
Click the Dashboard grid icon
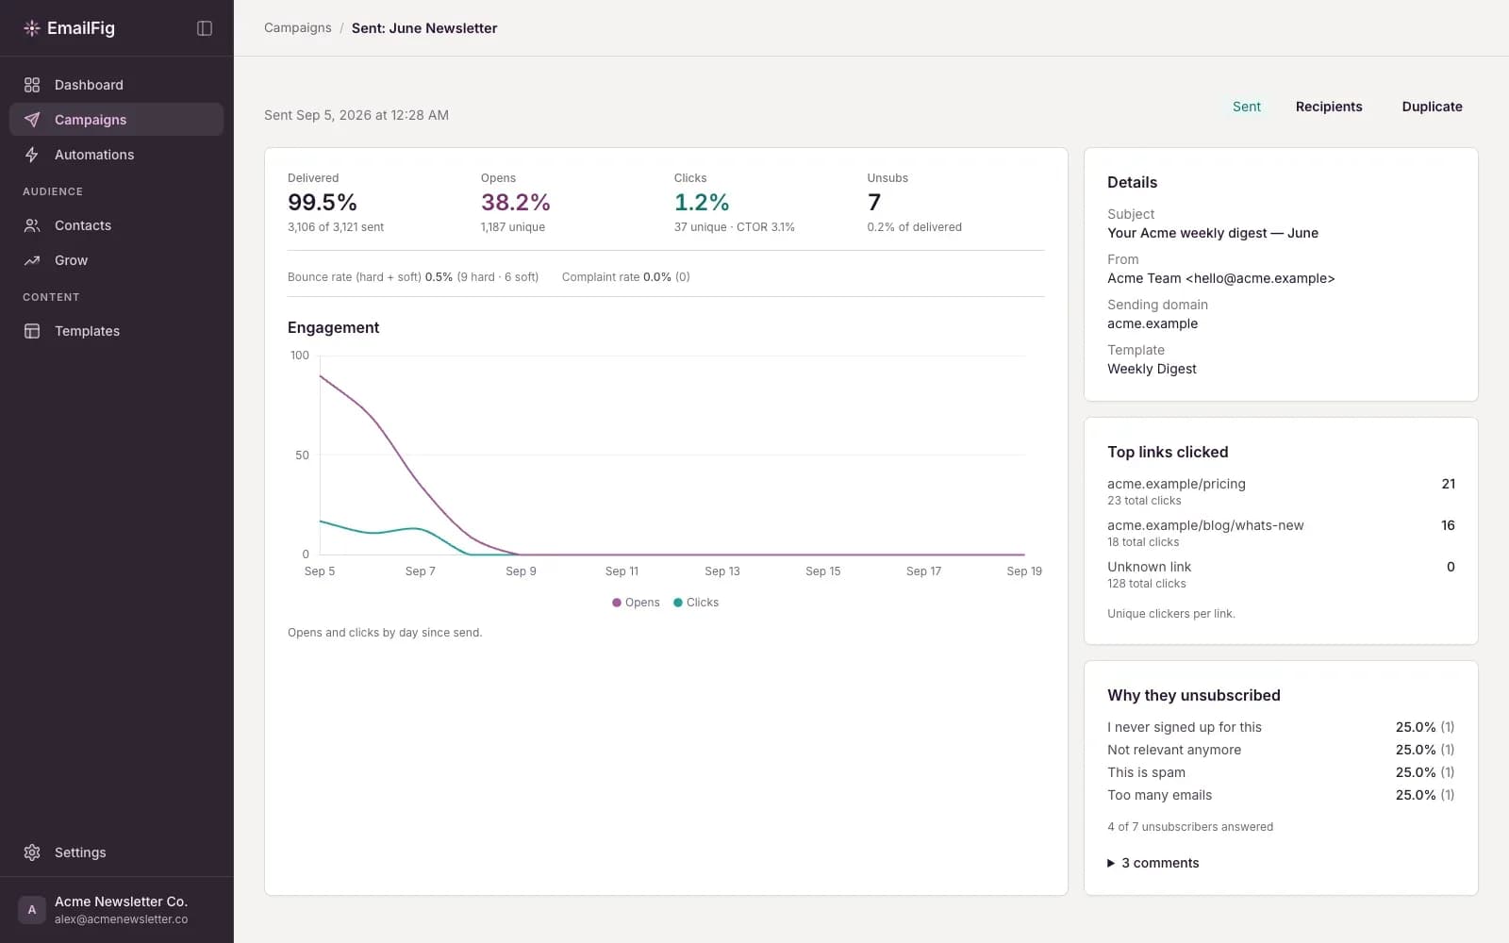click(x=32, y=85)
